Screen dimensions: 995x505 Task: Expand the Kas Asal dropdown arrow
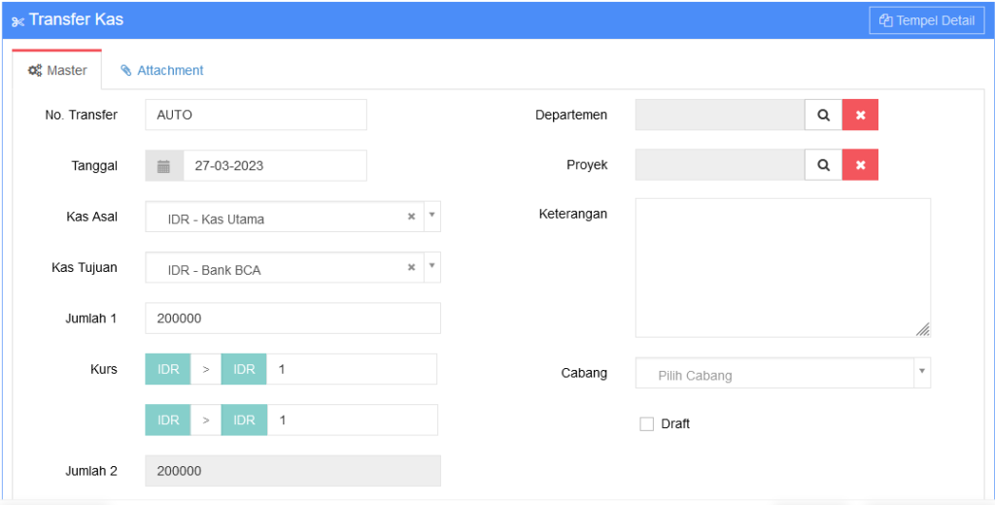pyautogui.click(x=431, y=217)
